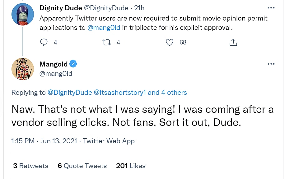Screen dimensions: 285x179
Task: View the 3 Retweets list
Action: tap(31, 166)
